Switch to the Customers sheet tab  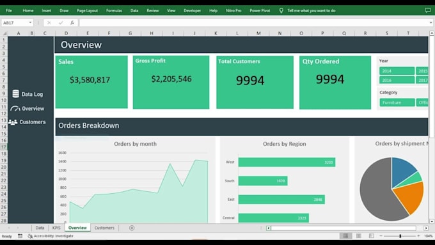pos(104,228)
